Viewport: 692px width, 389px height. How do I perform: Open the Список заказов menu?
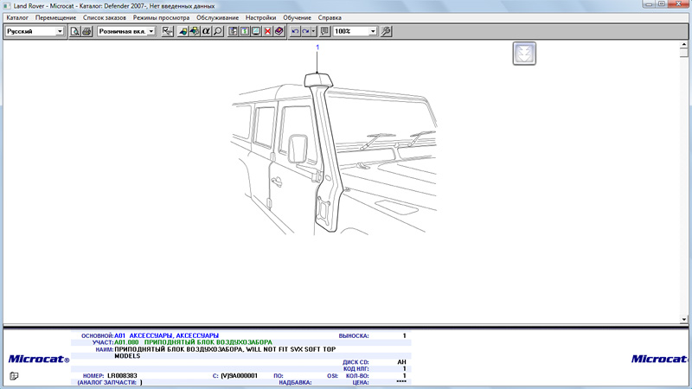(104, 17)
